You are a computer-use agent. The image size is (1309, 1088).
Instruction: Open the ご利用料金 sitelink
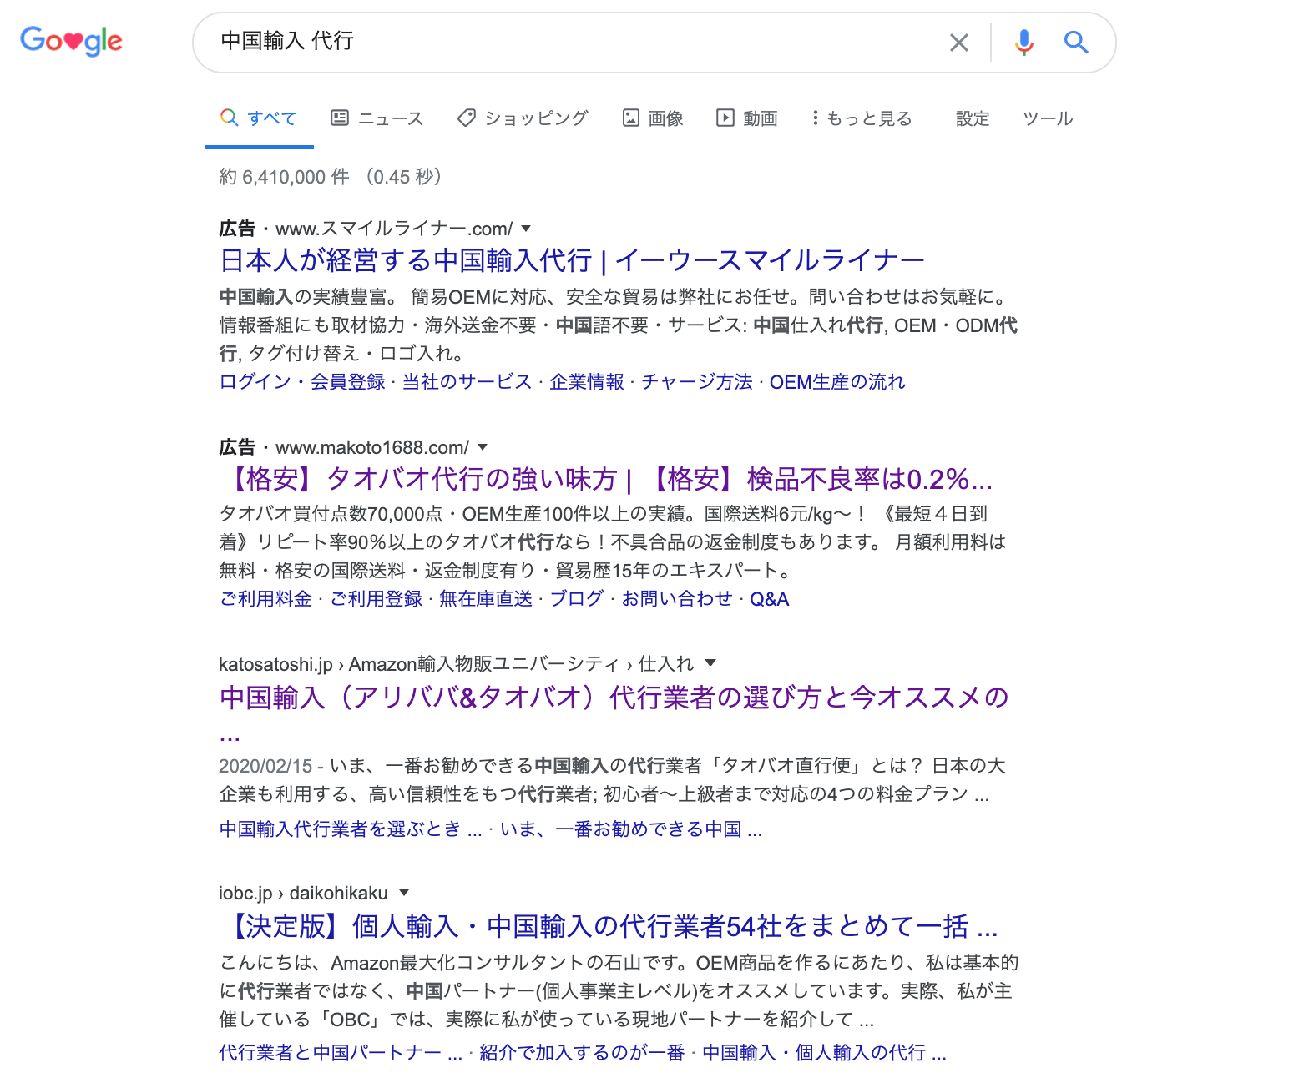click(x=265, y=599)
